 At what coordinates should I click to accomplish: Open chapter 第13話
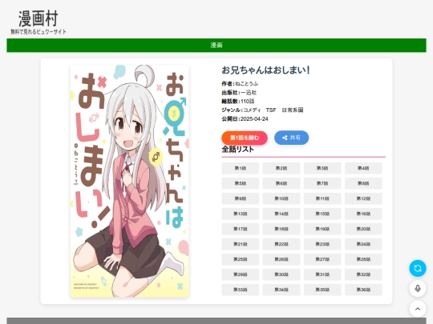(241, 214)
